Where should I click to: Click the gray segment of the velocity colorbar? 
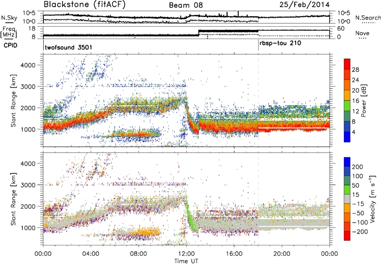(x=347, y=199)
